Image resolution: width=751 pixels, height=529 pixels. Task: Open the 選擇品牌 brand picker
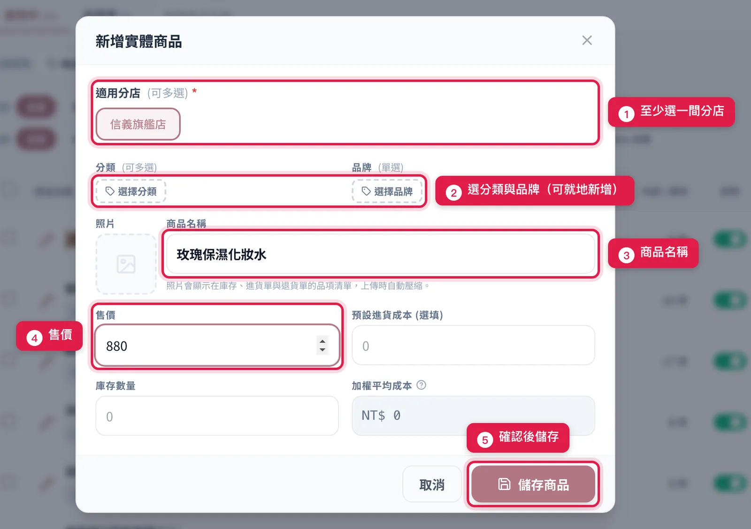[x=387, y=191]
